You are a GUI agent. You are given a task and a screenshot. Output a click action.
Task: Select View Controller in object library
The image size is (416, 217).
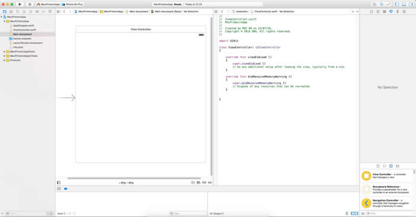[x=387, y=176]
